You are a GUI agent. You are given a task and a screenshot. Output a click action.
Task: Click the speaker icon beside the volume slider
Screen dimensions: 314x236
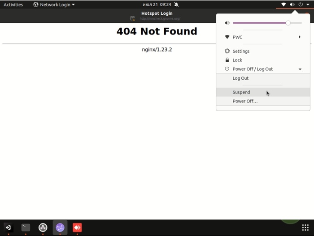pyautogui.click(x=227, y=23)
